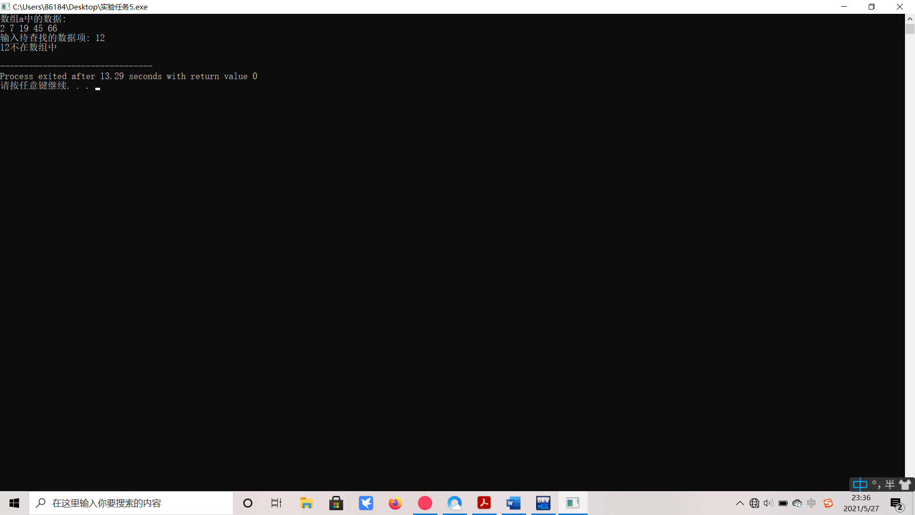The height and width of the screenshot is (515, 915).
Task: Launch Firefox from the taskbar
Action: pyautogui.click(x=395, y=503)
